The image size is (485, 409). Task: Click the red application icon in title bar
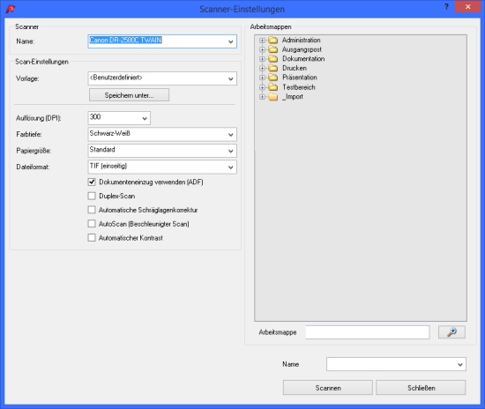coord(11,9)
